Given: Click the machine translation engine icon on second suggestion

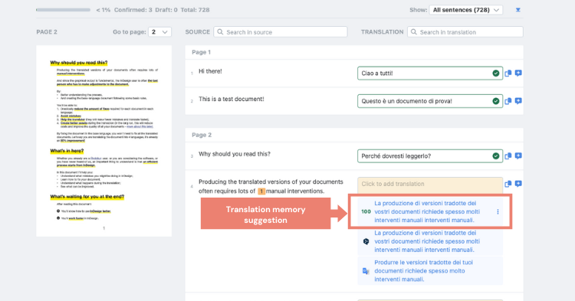Looking at the screenshot, I should click(366, 241).
